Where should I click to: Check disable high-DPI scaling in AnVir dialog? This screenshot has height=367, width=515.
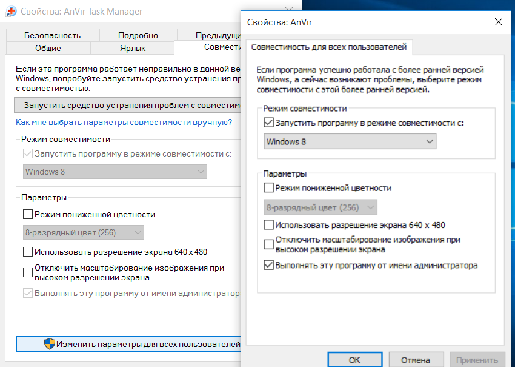[x=269, y=244]
